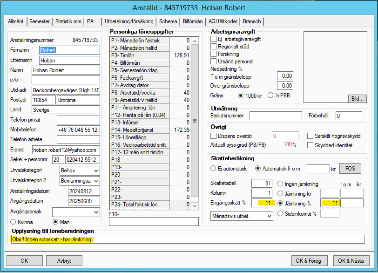This screenshot has width=378, height=273.
Task: Go to the AGI fältkoder tab
Action: pyautogui.click(x=224, y=21)
